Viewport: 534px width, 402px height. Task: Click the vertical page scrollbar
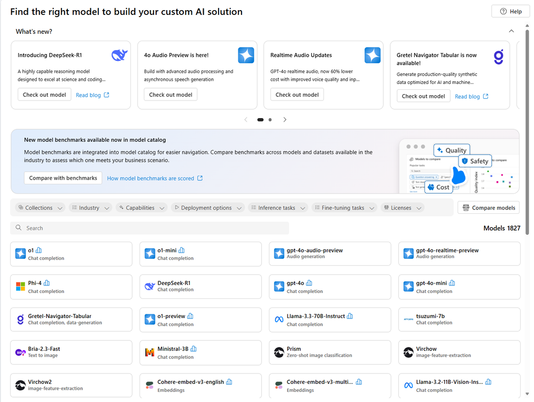click(527, 132)
